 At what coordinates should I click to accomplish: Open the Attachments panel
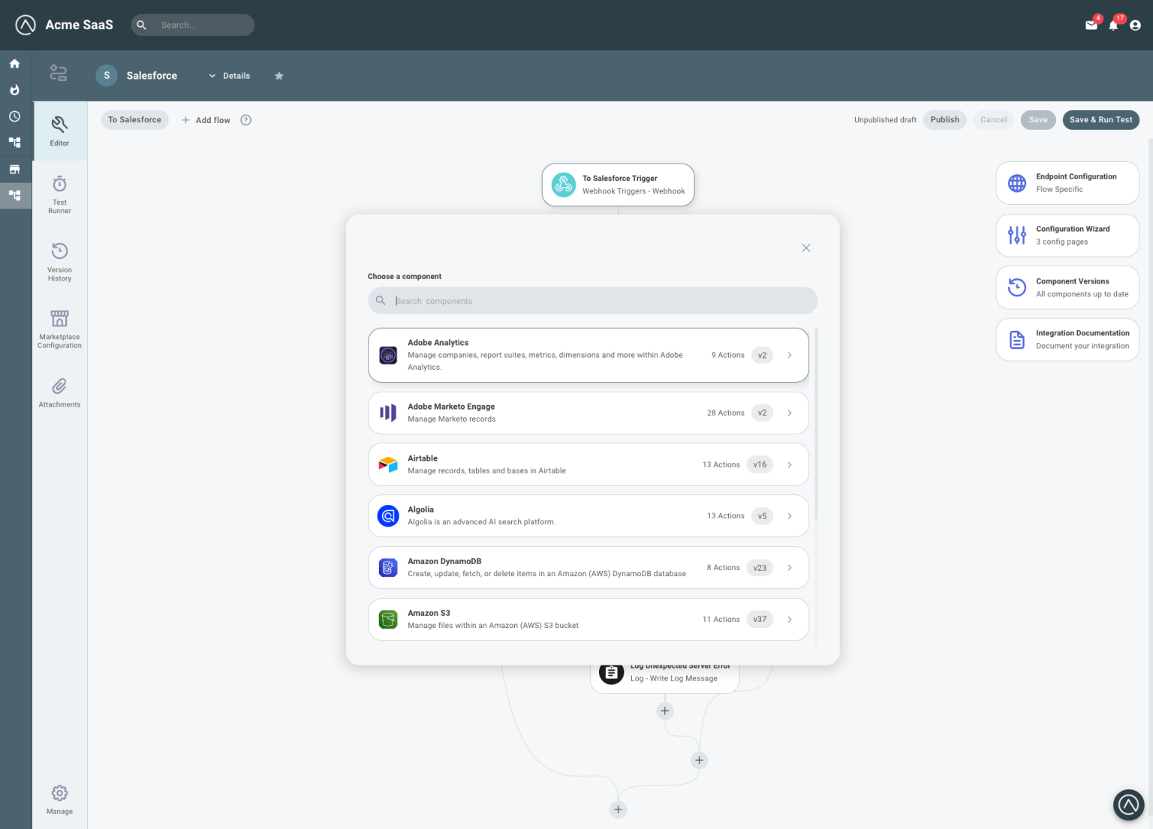tap(59, 392)
